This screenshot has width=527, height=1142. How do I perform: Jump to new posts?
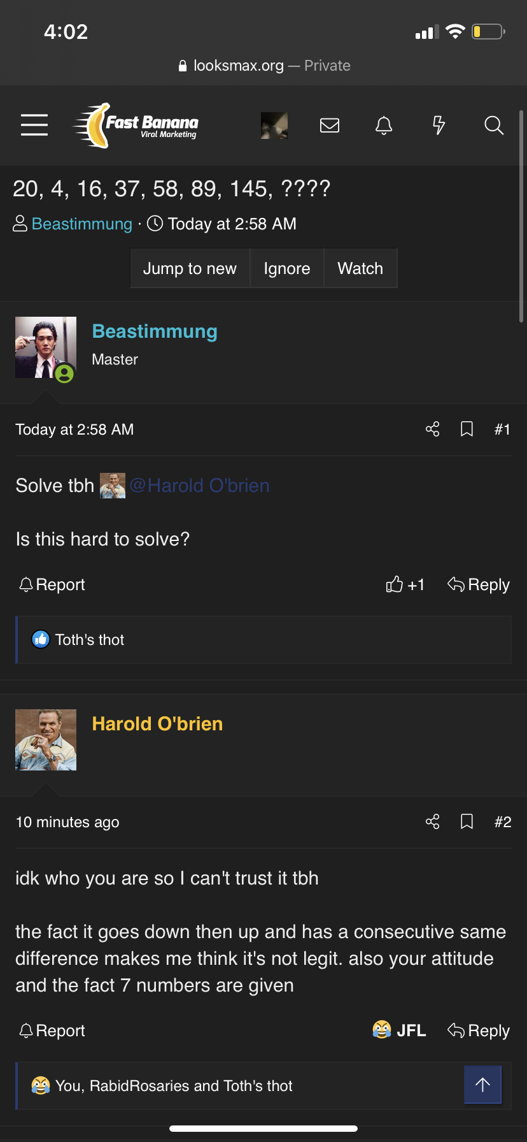pyautogui.click(x=190, y=268)
